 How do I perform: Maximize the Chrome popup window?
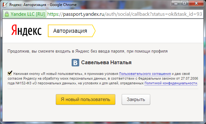pos(184,3)
